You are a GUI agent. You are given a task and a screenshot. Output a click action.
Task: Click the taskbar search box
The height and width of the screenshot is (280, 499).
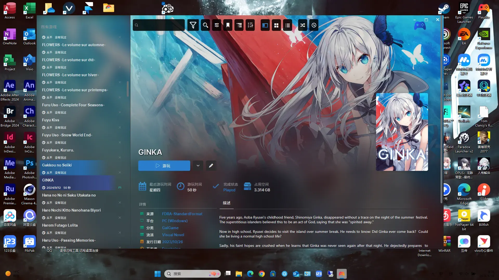click(192, 274)
